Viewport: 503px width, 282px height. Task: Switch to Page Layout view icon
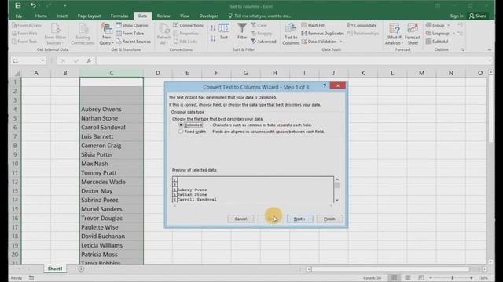408,278
